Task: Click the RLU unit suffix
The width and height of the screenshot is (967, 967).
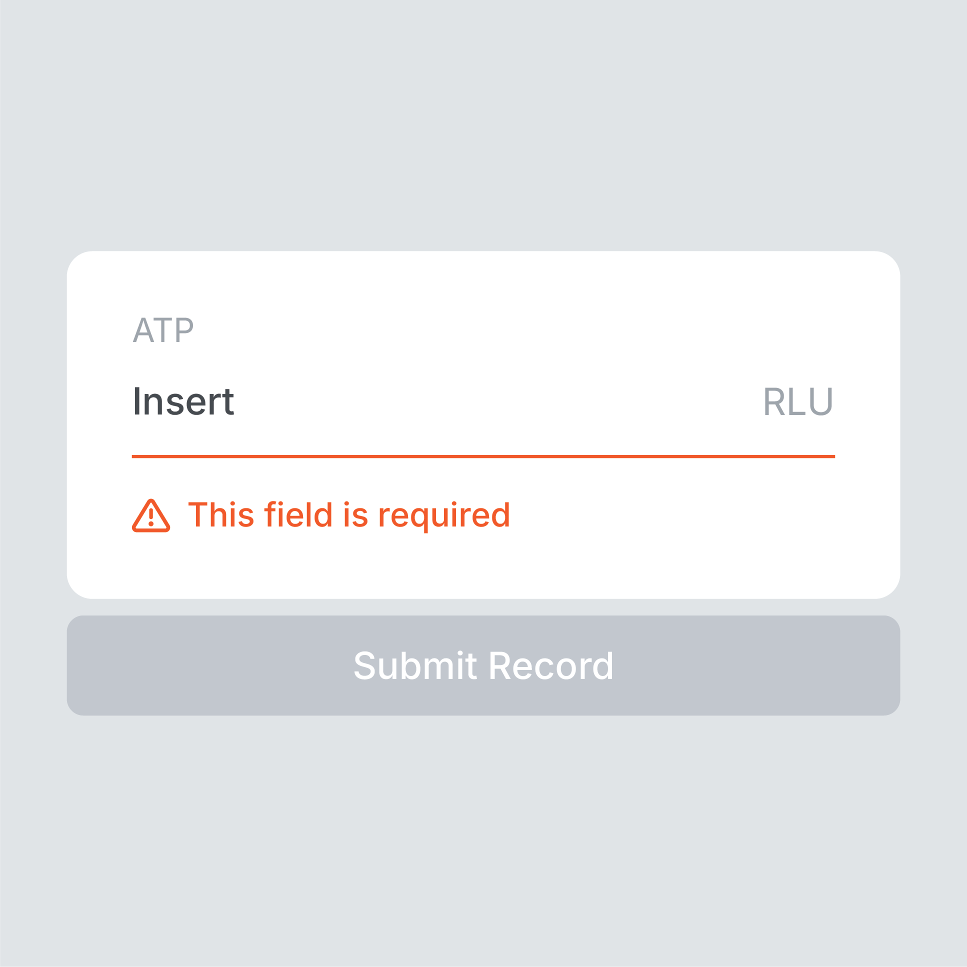Action: [x=798, y=401]
